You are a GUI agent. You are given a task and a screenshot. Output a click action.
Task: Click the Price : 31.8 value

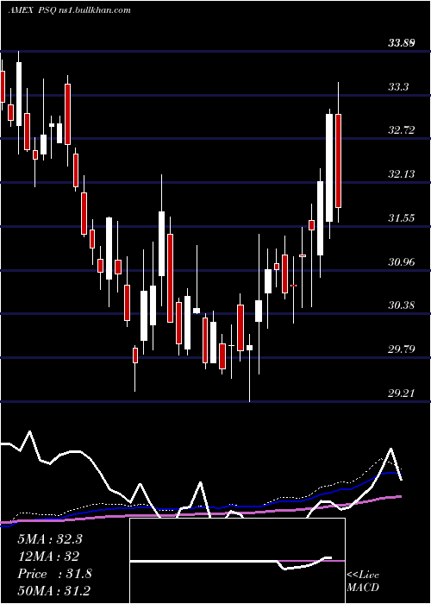(54, 574)
